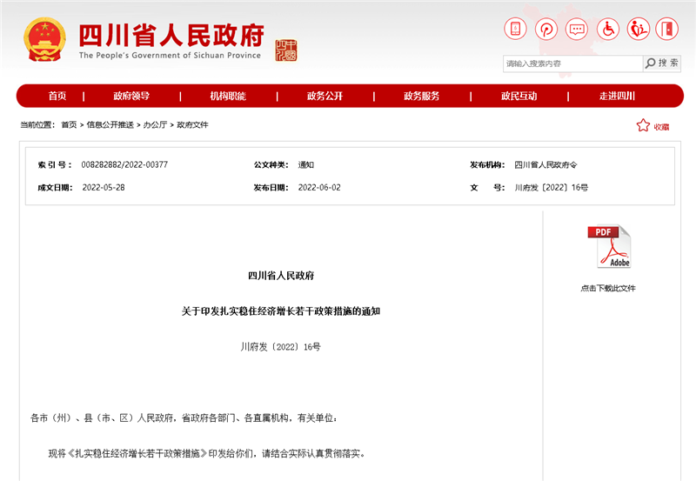
Task: Download the PDF via Adobe icon
Action: 609,246
